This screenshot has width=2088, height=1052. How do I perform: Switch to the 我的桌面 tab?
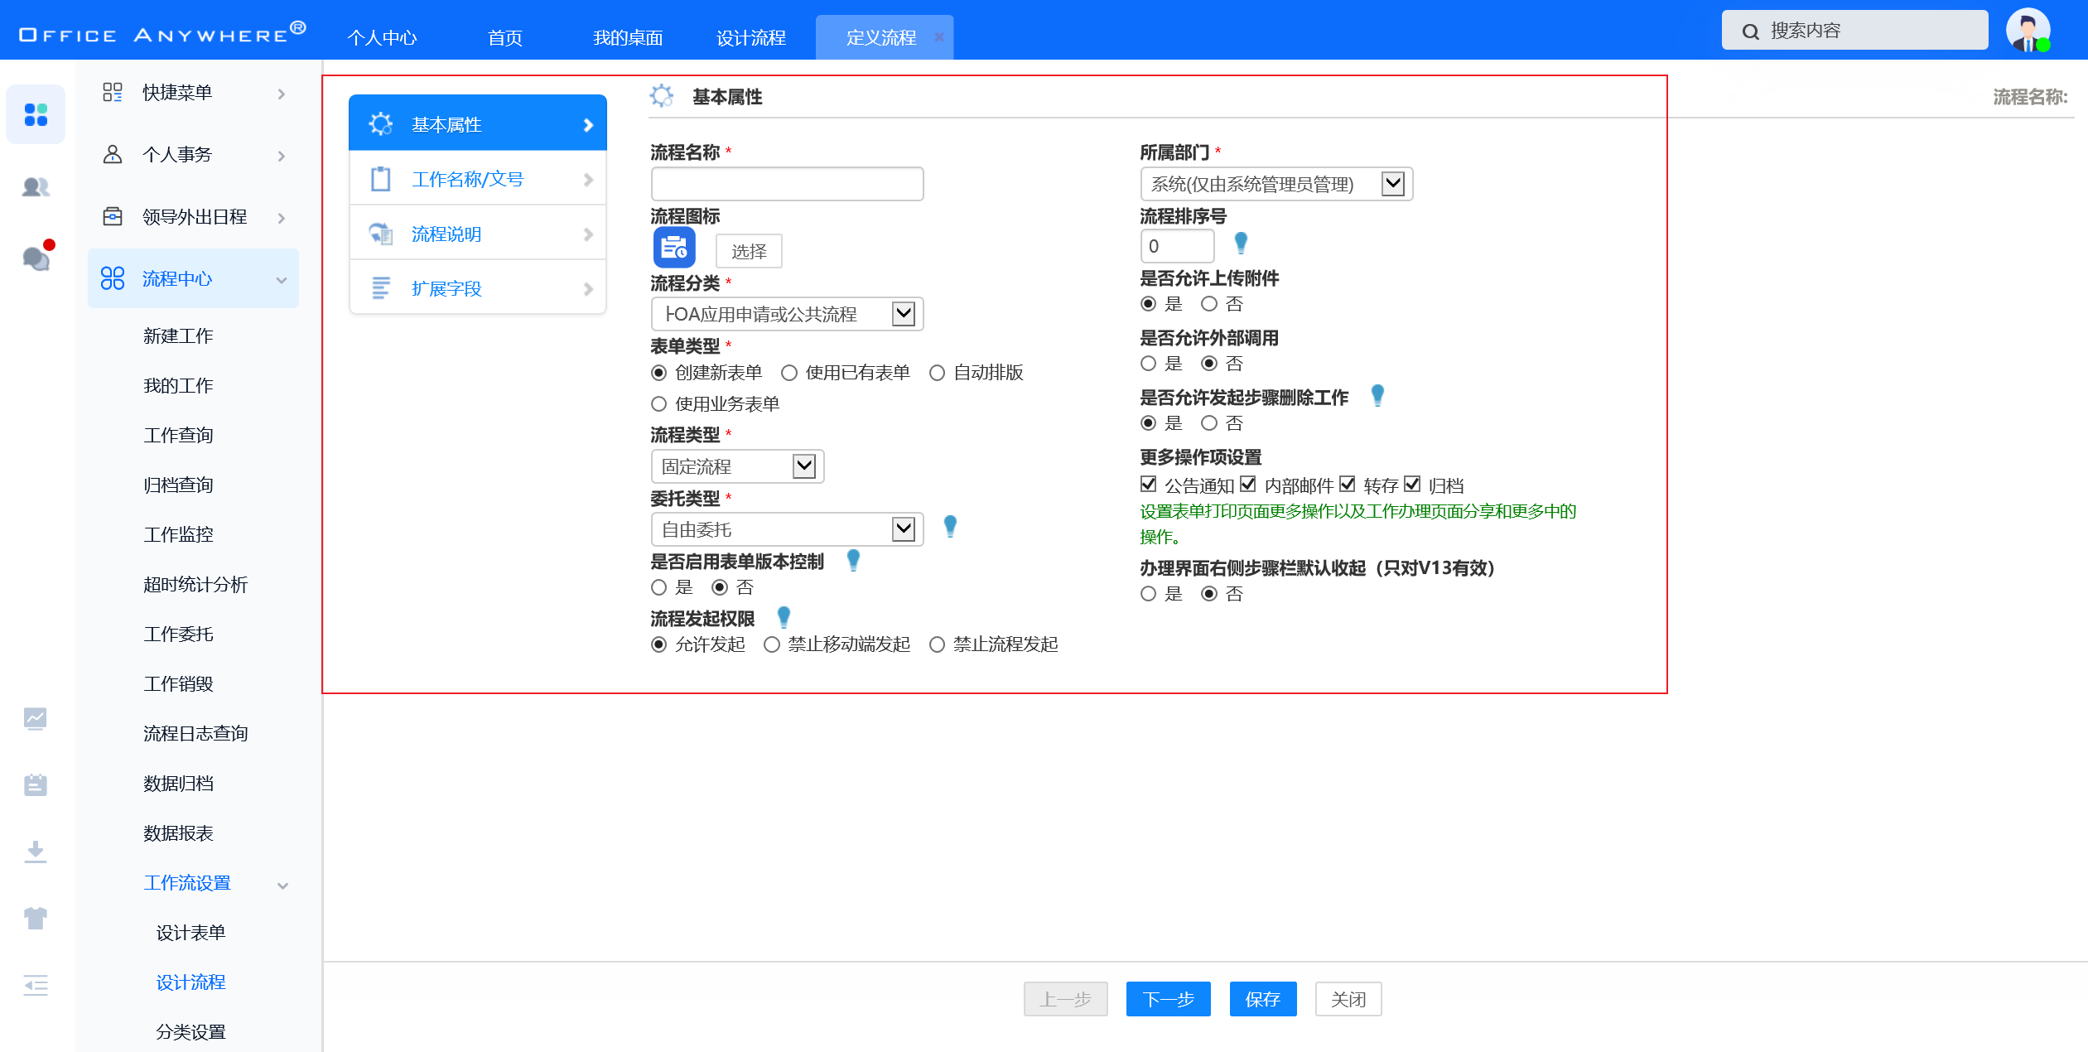click(628, 37)
